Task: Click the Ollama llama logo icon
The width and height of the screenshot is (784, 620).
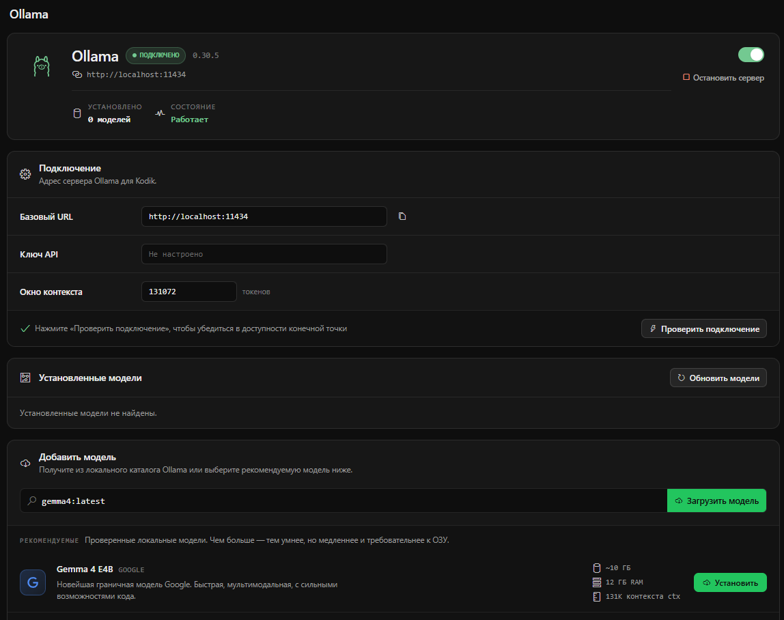Action: tap(42, 66)
